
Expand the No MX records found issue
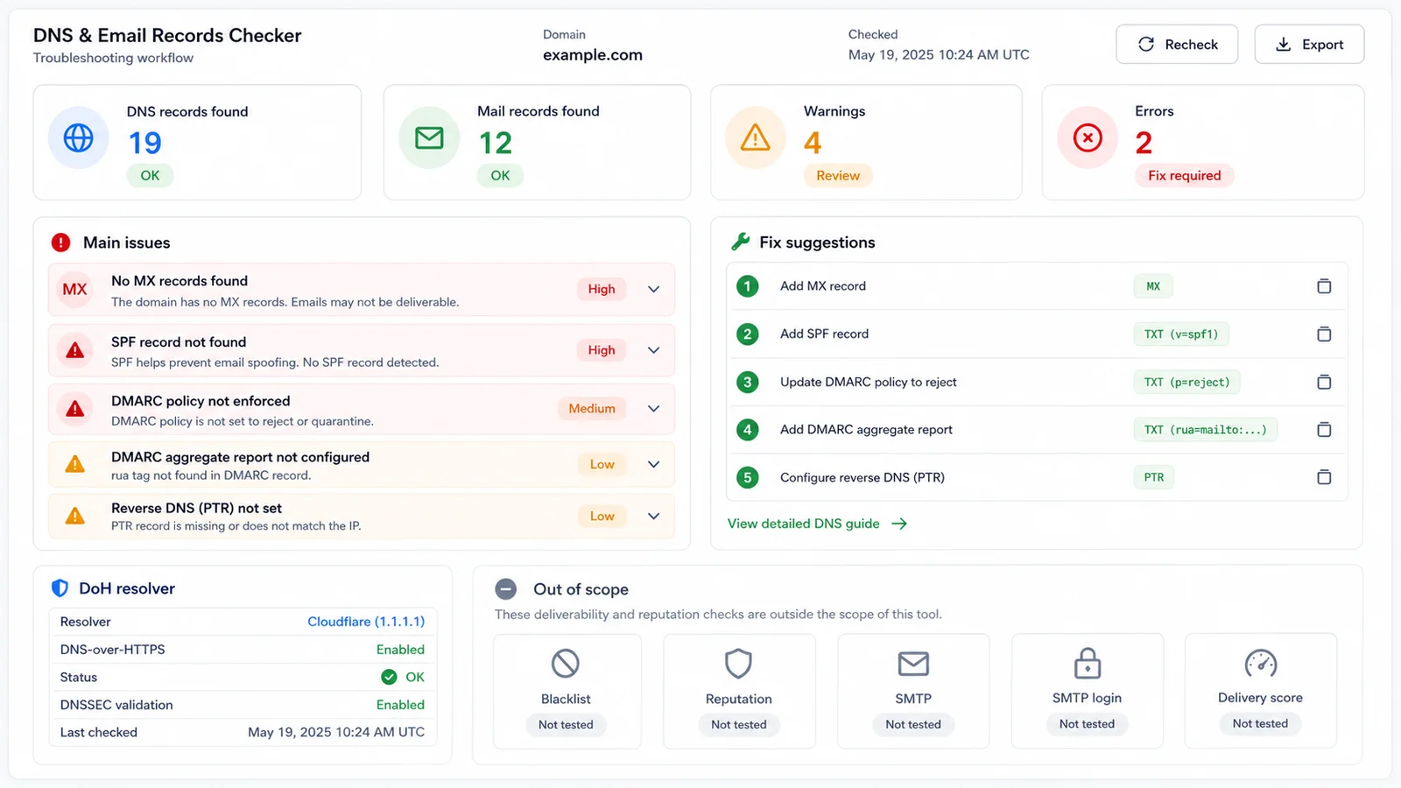(x=653, y=289)
